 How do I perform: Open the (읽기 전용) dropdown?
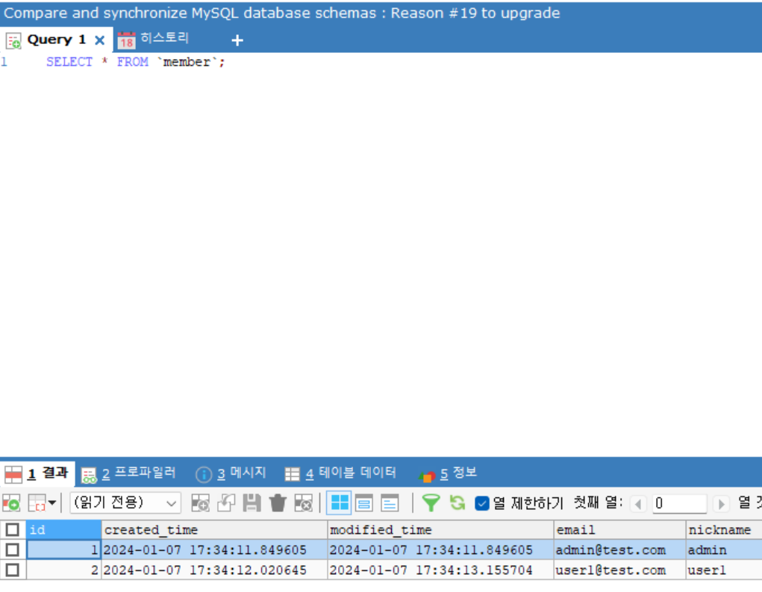[x=125, y=502]
